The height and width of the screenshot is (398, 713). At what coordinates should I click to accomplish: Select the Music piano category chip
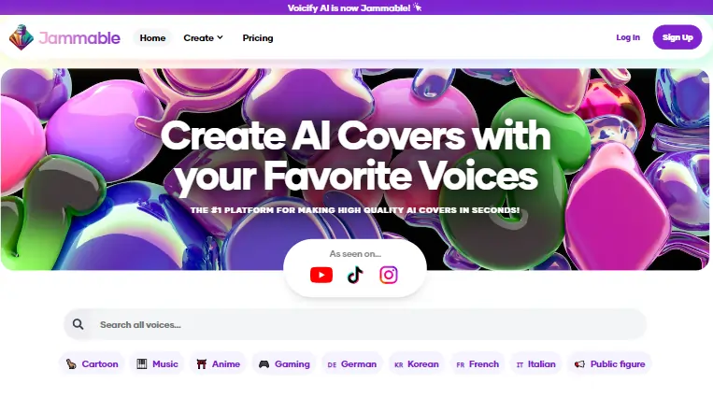[x=157, y=363]
